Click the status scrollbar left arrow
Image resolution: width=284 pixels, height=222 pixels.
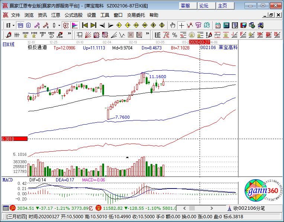[185, 208]
